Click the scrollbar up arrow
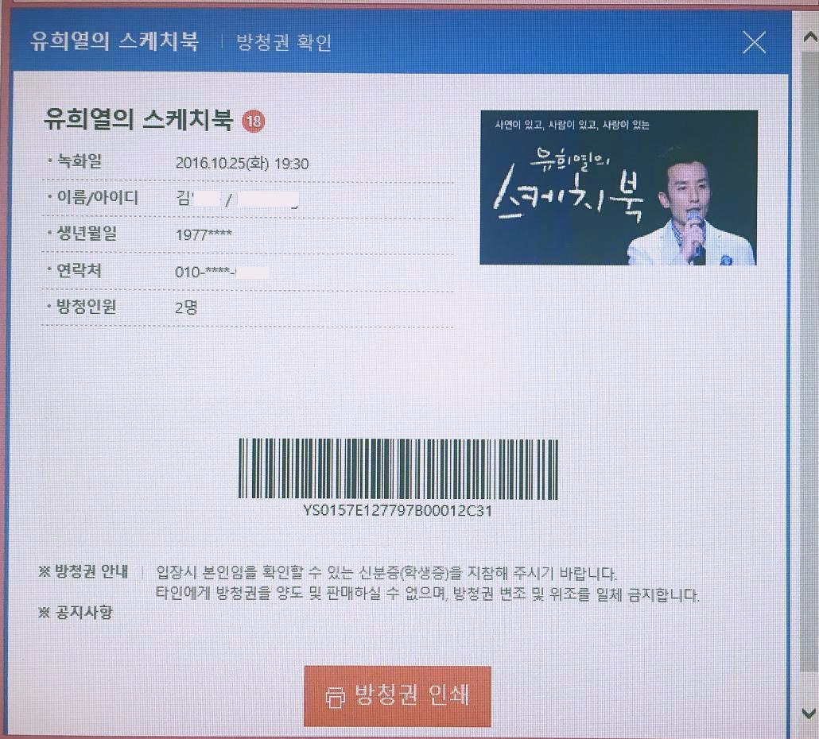 pos(809,37)
